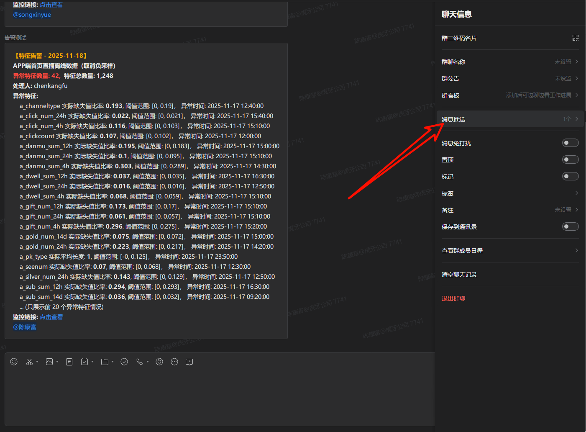Toggle the 保存到通讯录 switch

570,227
